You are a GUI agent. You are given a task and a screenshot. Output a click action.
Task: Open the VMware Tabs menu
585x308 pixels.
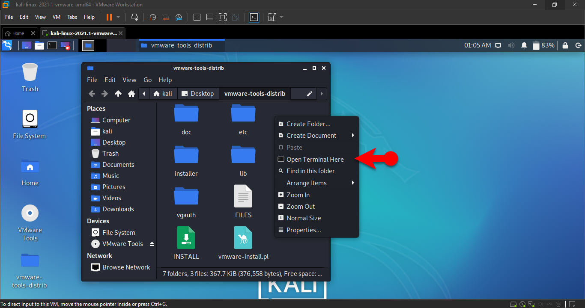72,17
